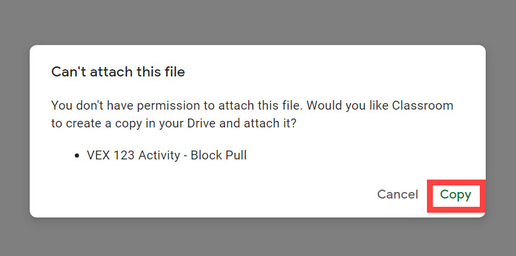Viewport: 516px width, 256px height.
Task: Click the red highlight border around Copy
Action: click(430, 196)
